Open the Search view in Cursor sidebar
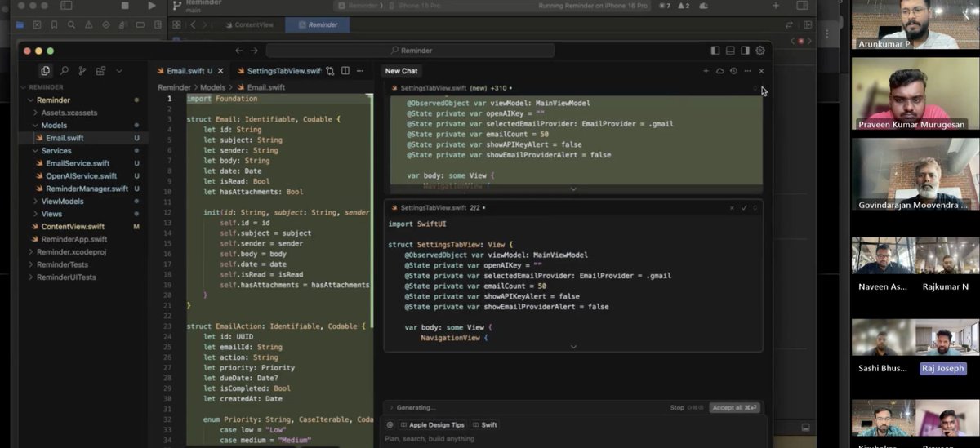Screen dimensions: 980x448 tap(64, 71)
